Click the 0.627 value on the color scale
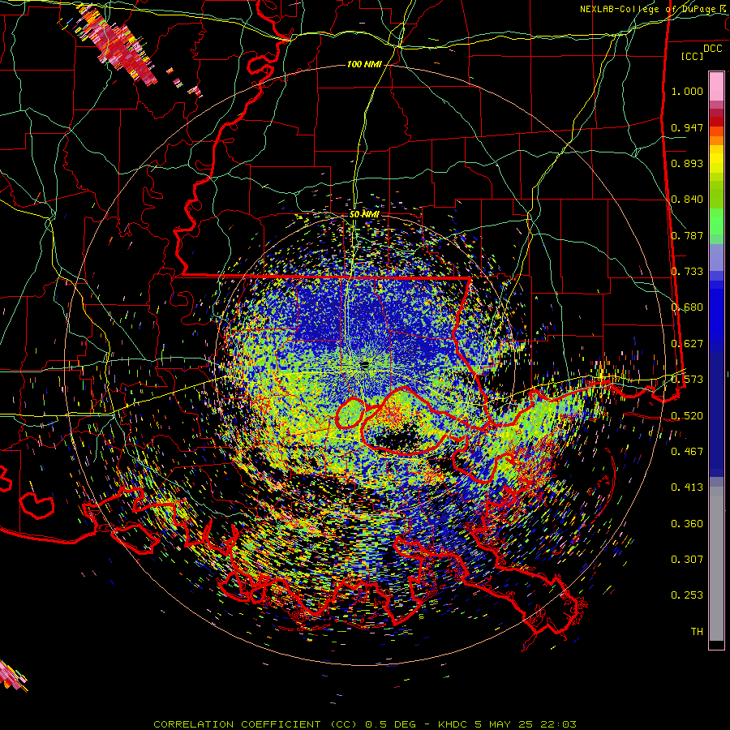This screenshot has height=730, width=730. pyautogui.click(x=687, y=344)
